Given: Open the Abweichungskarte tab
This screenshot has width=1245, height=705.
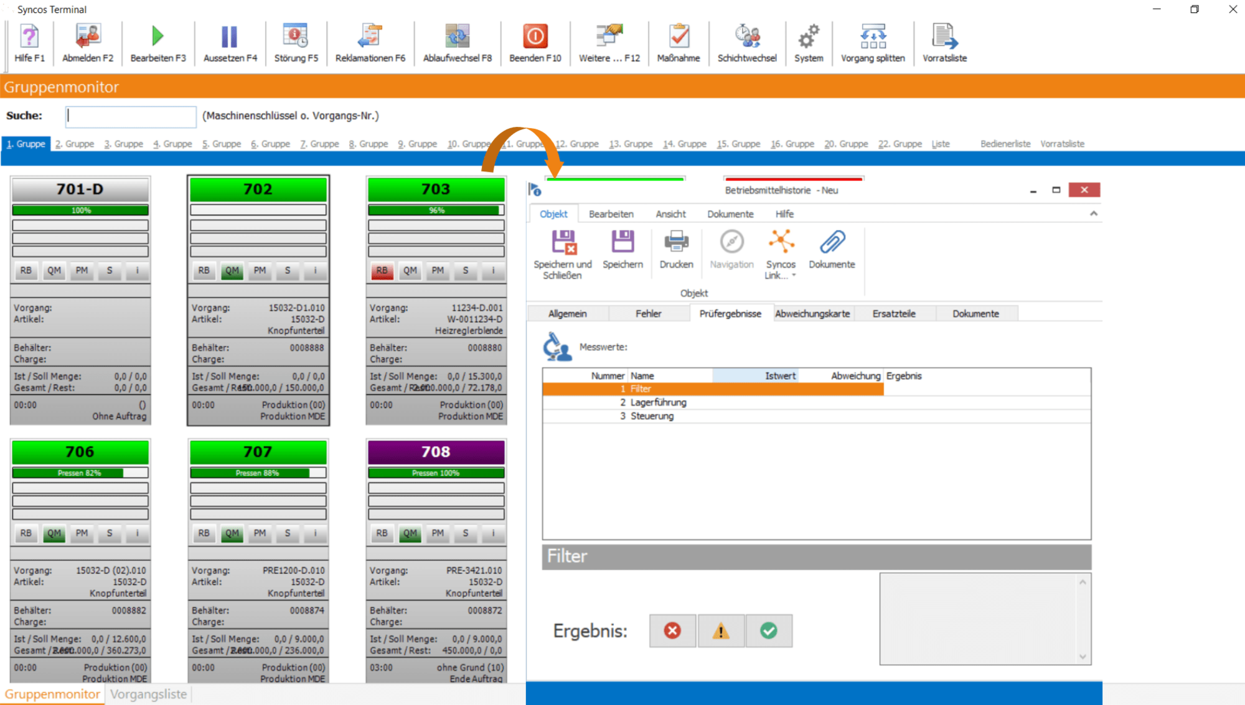Looking at the screenshot, I should point(812,314).
